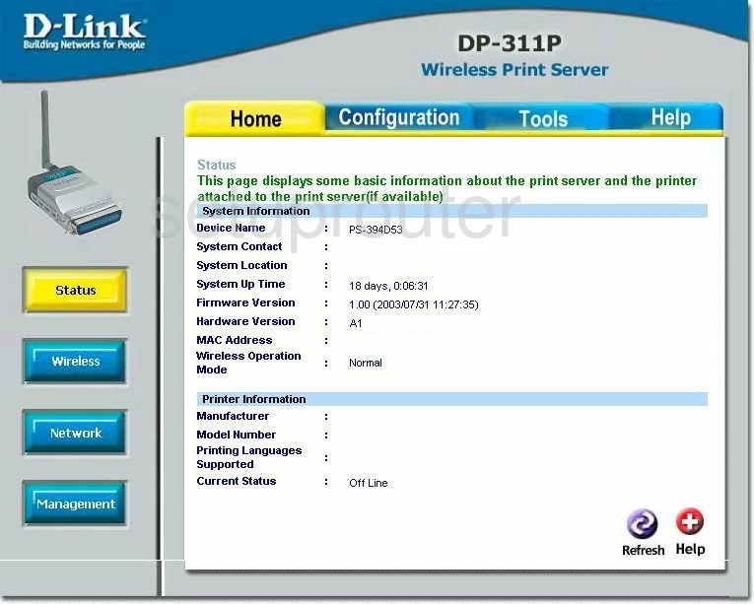Click the Manufacturer label
Image resolution: width=754 pixels, height=604 pixels.
233,417
